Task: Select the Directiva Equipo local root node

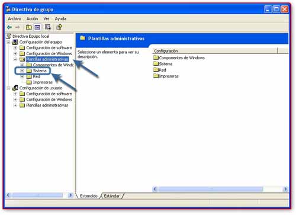Action: pyautogui.click(x=31, y=36)
